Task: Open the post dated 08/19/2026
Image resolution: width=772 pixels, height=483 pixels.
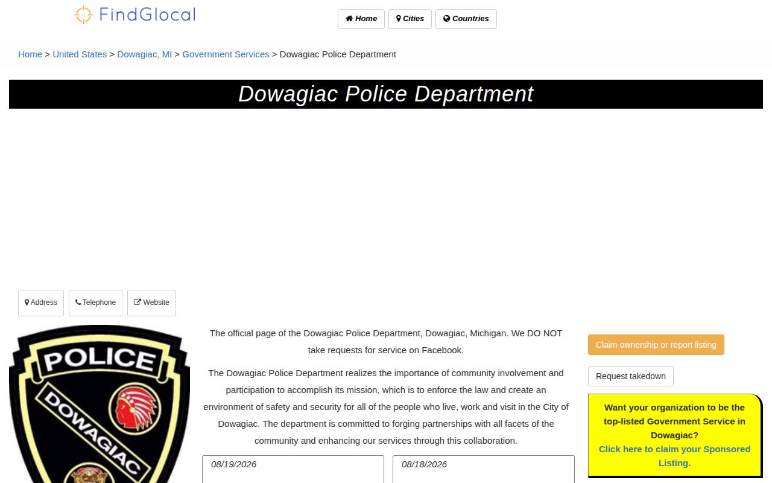Action: point(293,469)
